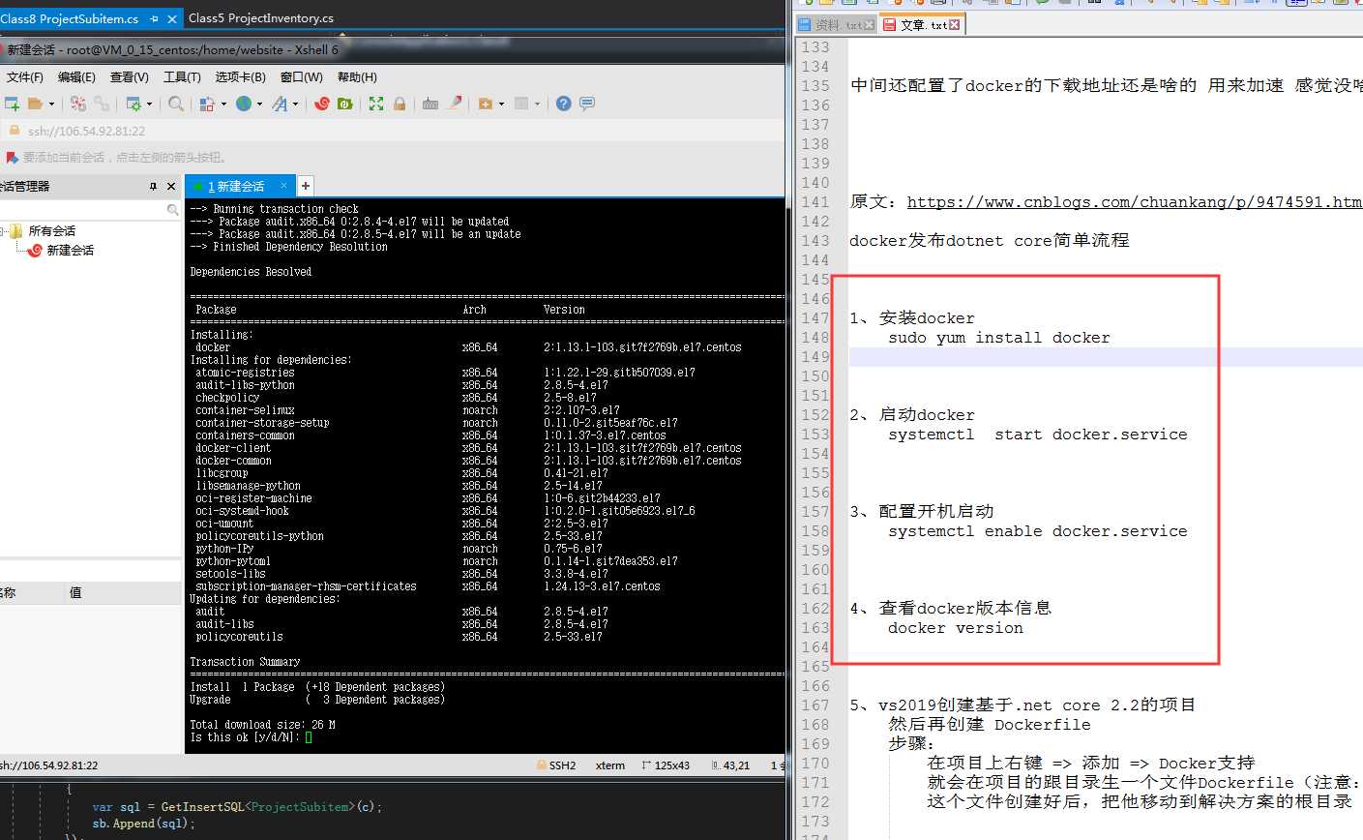Screen dimensions: 1363x840
Task: Click the ssh://106.54.92.81:22 address bar
Action: click(392, 131)
